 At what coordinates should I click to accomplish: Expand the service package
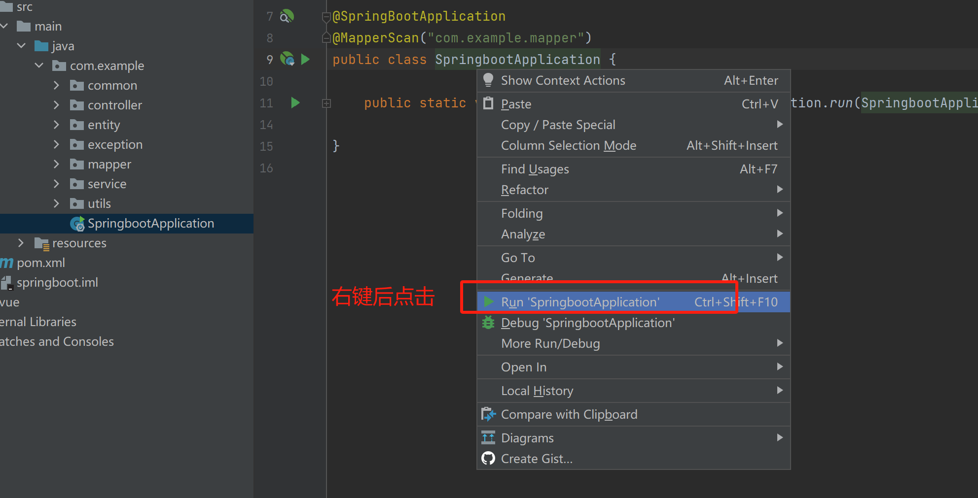(x=57, y=184)
